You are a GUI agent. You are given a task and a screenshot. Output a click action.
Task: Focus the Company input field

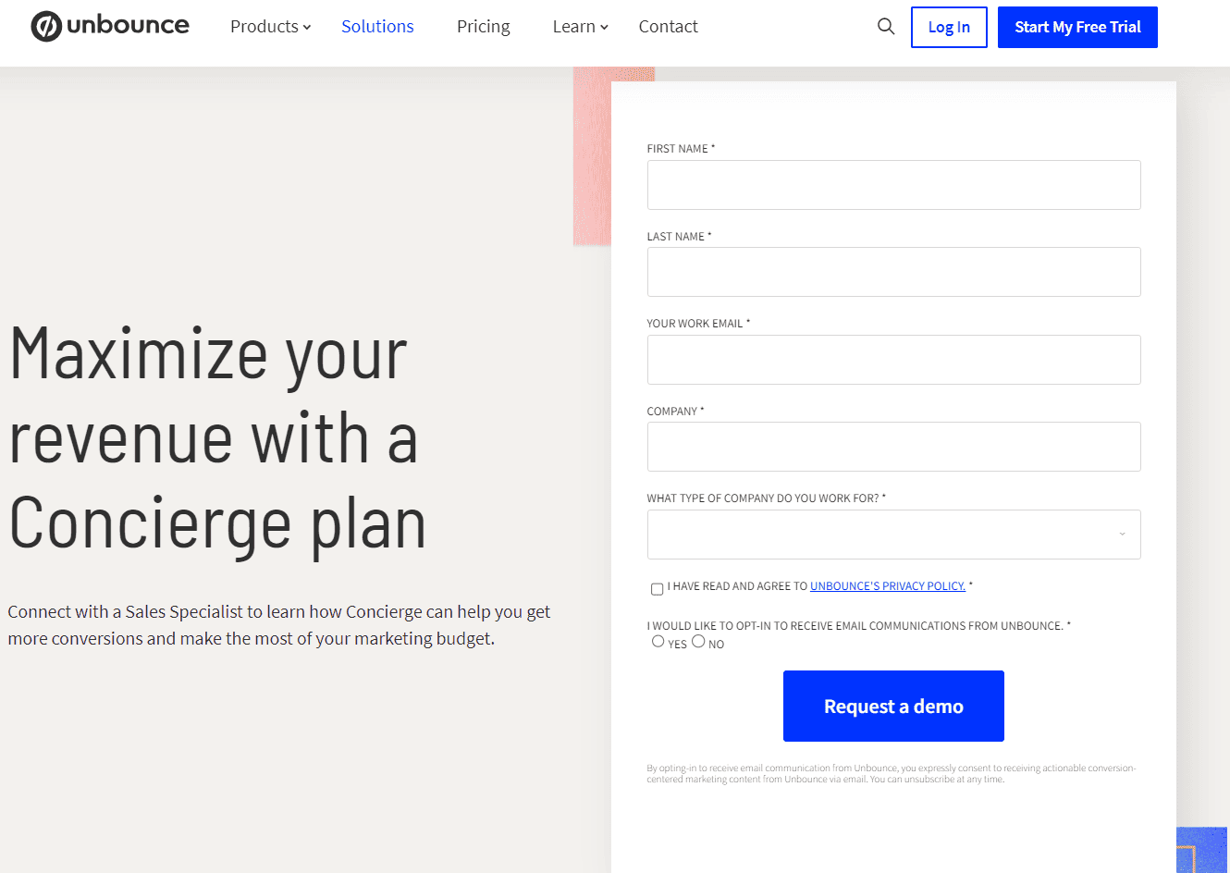894,447
